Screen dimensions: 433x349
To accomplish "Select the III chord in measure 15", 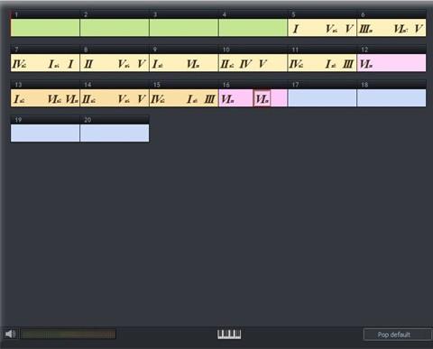I will pyautogui.click(x=210, y=99).
